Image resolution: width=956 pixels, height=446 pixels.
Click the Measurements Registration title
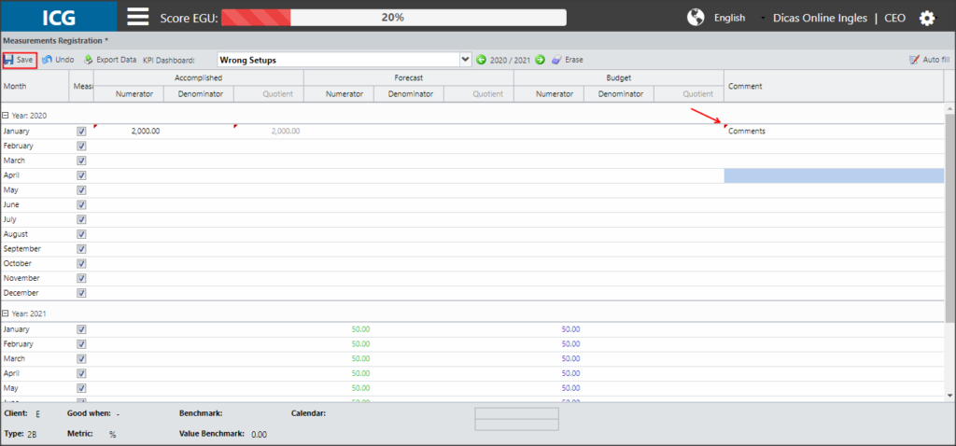[55, 41]
